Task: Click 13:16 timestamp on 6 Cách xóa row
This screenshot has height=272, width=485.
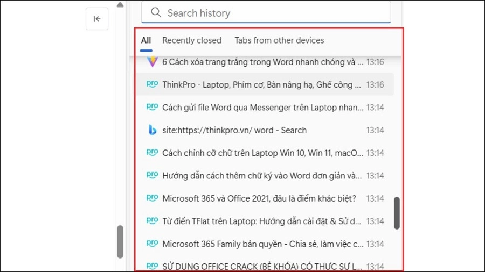Action: 375,62
